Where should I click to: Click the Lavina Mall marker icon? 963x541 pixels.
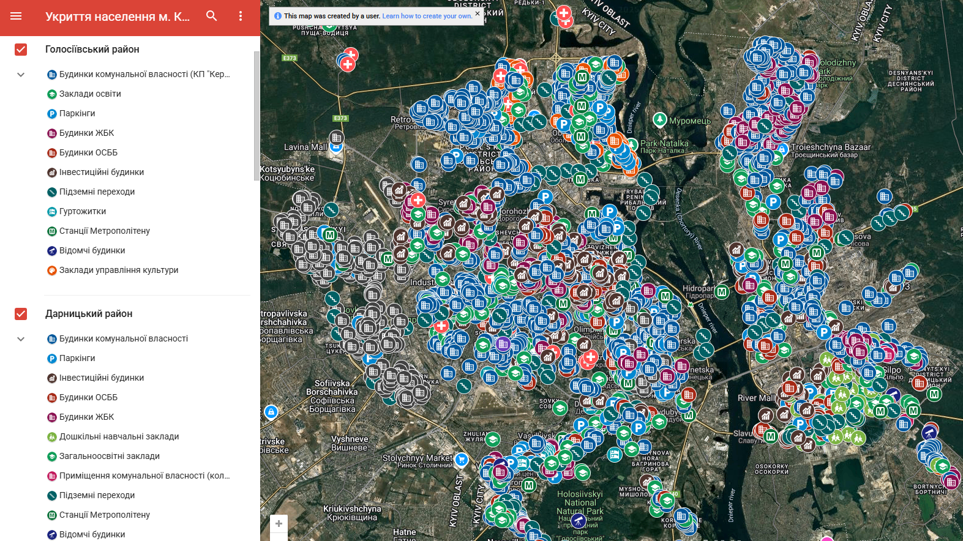pyautogui.click(x=336, y=146)
